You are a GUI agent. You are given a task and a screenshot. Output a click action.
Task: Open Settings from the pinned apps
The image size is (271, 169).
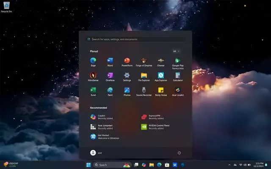[127, 77]
